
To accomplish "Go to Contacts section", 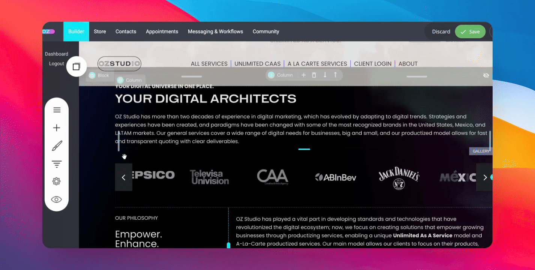I will [126, 31].
